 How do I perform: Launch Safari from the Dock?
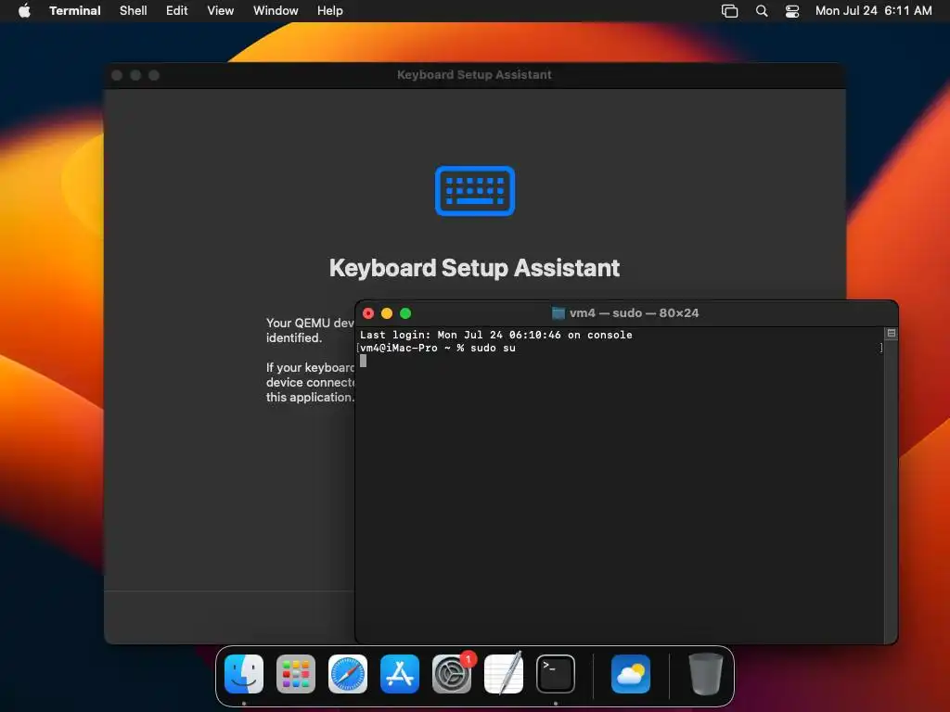tap(348, 674)
